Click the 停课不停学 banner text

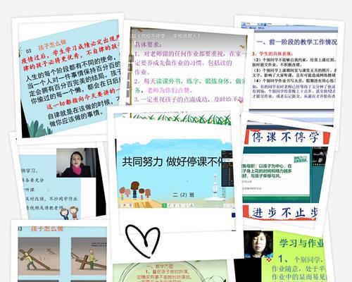(286, 137)
